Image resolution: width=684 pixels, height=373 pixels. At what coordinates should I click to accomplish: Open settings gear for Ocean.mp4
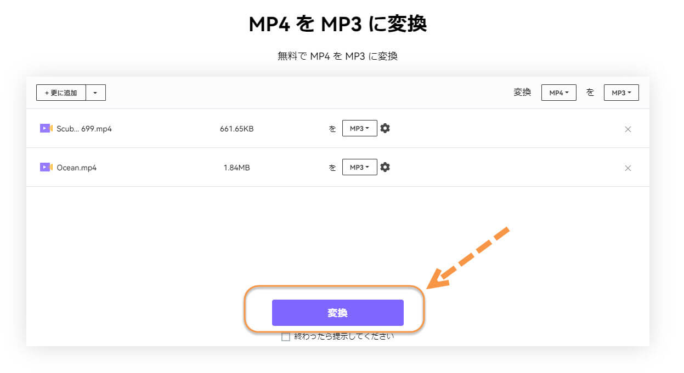point(385,167)
